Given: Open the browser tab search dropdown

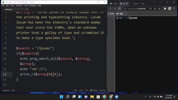Looking at the screenshot, I should coord(155,2).
